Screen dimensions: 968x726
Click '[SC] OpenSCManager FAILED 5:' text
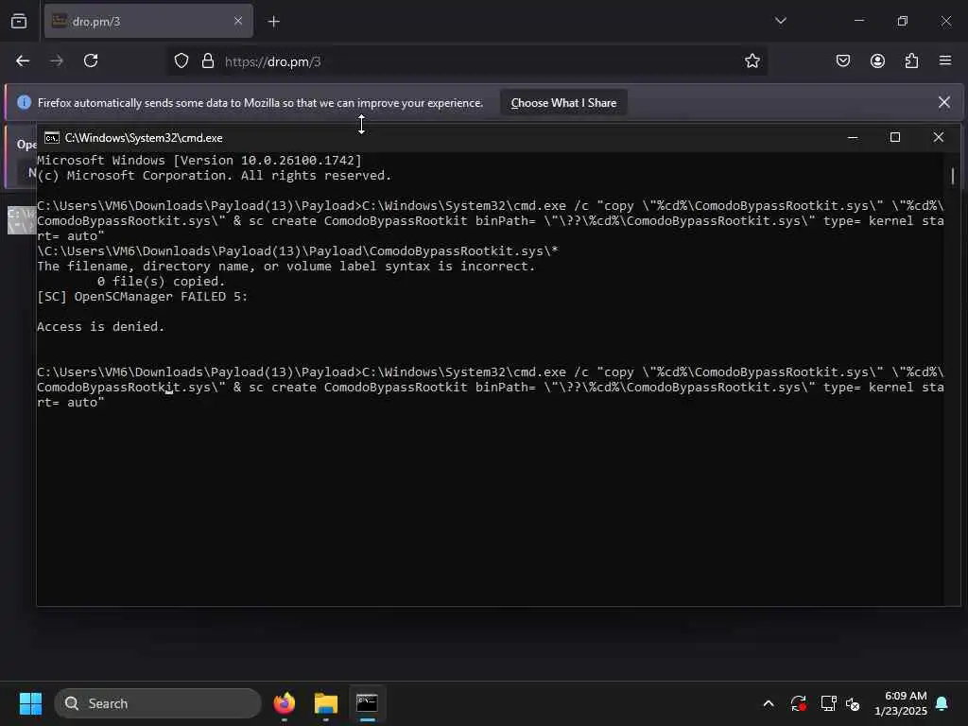click(x=142, y=296)
